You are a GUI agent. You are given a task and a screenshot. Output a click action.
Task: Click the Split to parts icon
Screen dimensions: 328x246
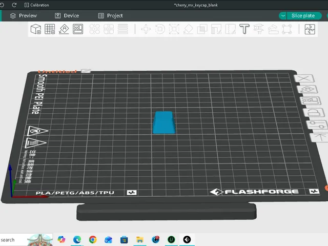click(x=109, y=29)
